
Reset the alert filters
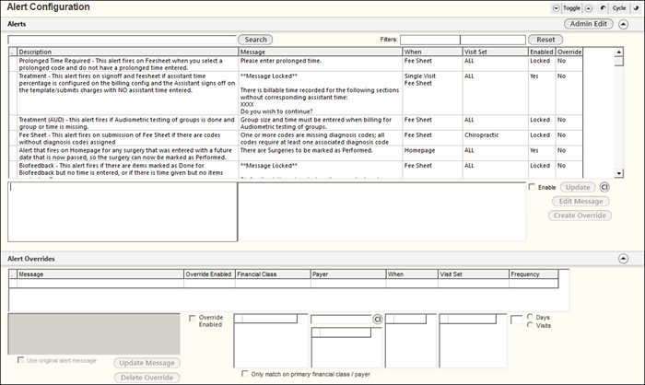point(545,40)
